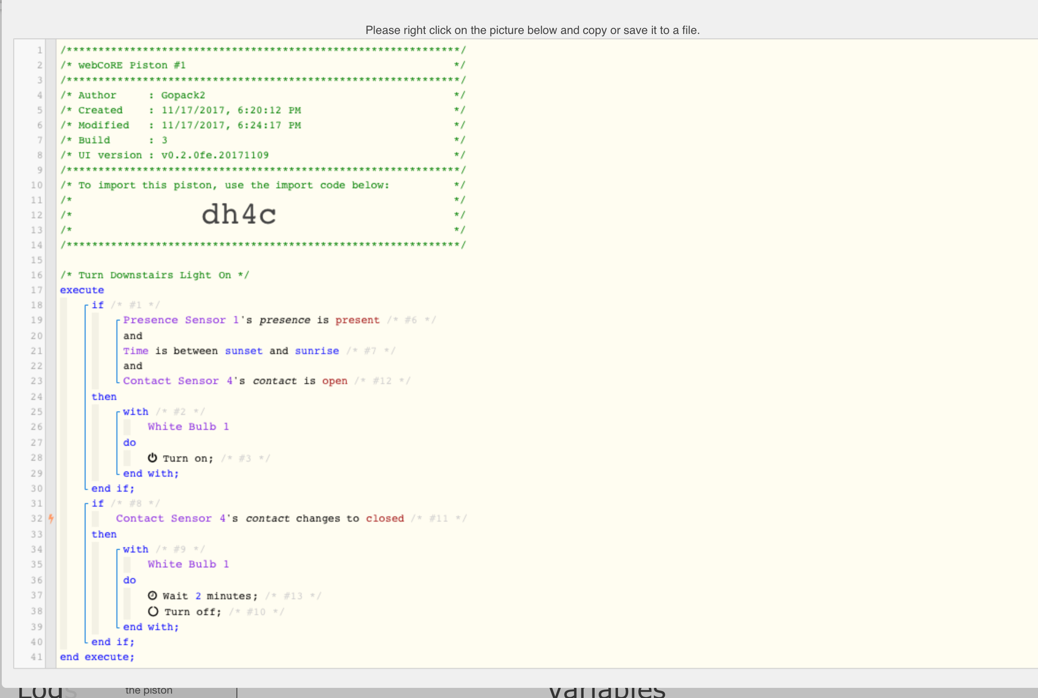
Task: Click 'do' on line 36
Action: click(130, 580)
